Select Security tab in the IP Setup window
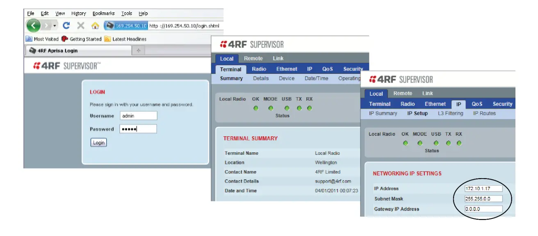Image resolution: width=538 pixels, height=236 pixels. point(503,104)
